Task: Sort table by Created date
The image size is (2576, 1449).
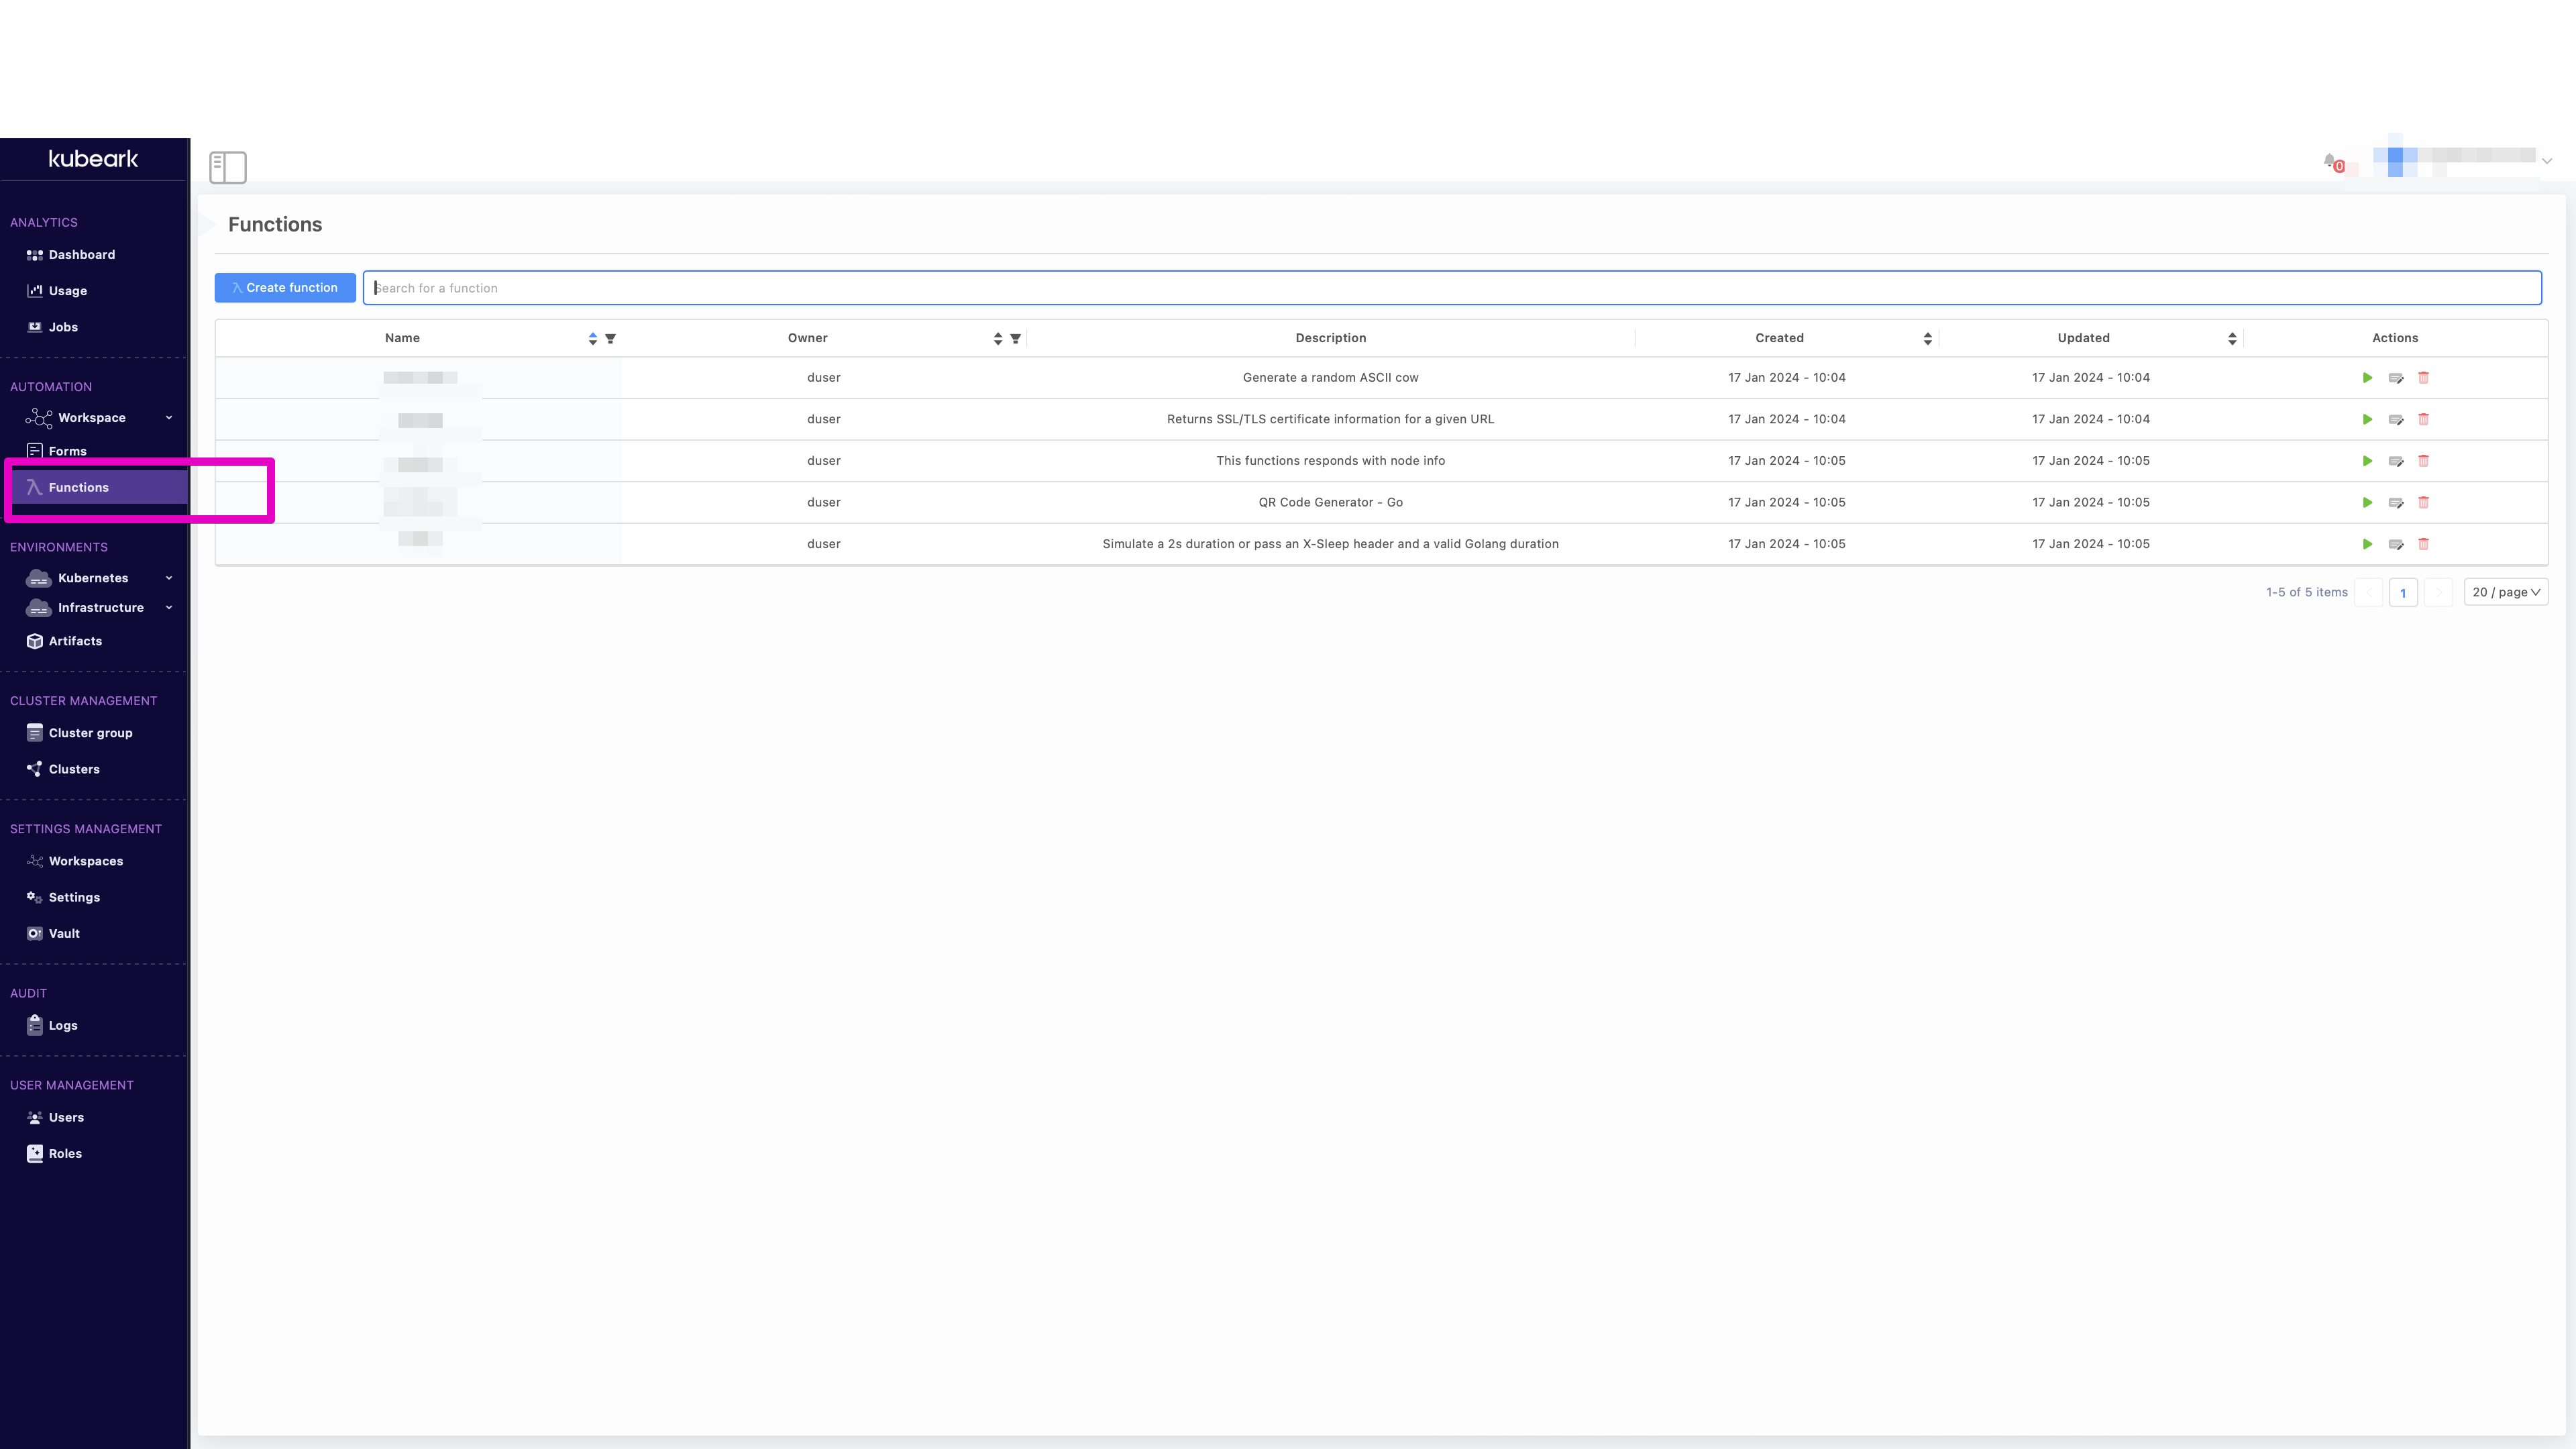Action: (1927, 339)
